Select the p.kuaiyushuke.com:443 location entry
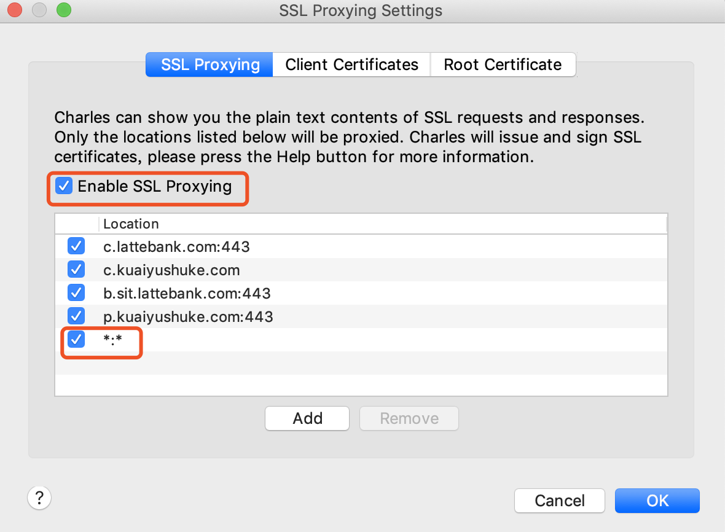 click(x=188, y=316)
